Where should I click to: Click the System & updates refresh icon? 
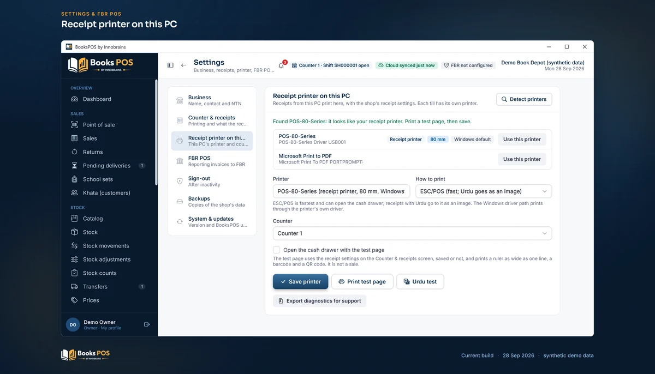point(180,222)
